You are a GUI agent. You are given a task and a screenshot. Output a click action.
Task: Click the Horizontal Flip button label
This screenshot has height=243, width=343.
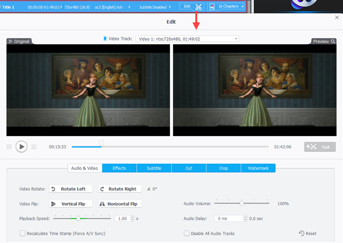click(x=122, y=204)
